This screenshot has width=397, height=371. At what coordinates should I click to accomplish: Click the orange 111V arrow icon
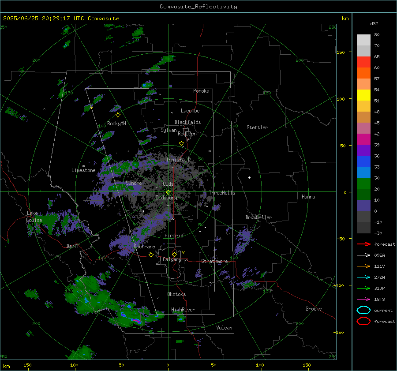363,266
